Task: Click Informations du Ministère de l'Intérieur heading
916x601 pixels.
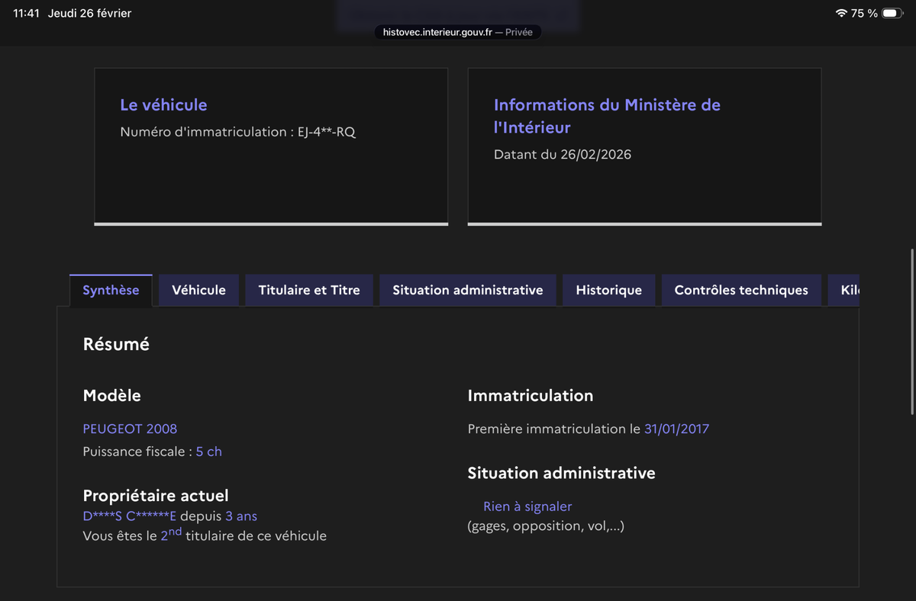Action: point(607,116)
